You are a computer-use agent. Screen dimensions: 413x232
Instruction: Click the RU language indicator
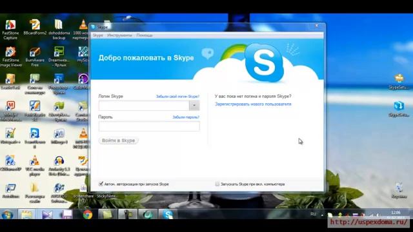(313, 214)
